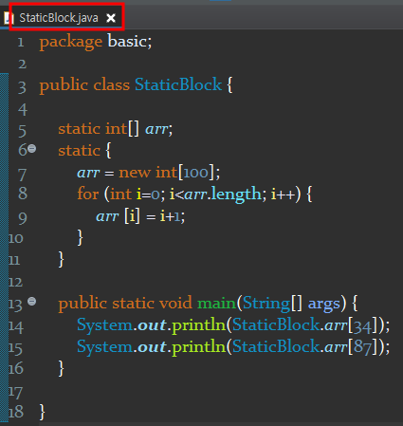Click 'out' on line 15
The height and width of the screenshot is (426, 403).
point(152,347)
